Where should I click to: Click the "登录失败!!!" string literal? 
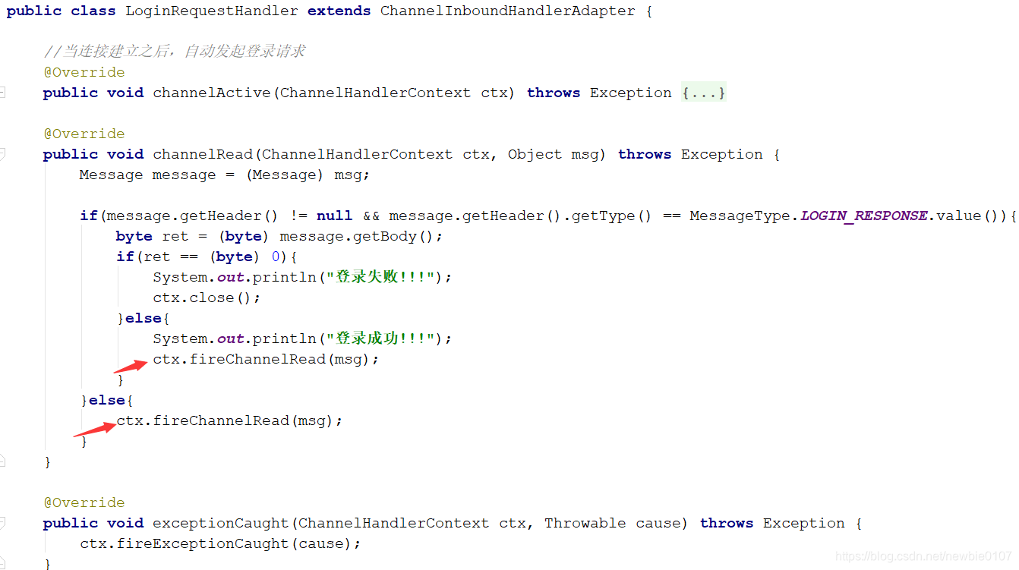coord(381,277)
